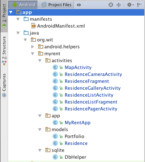Click the class icon beside ResidencePagerActivity

55,109
